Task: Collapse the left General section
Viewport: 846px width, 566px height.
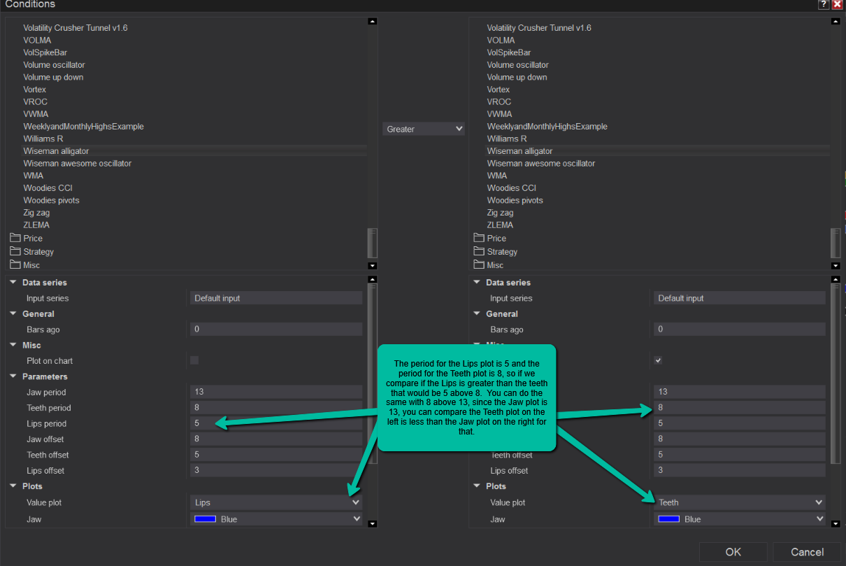Action: point(13,314)
